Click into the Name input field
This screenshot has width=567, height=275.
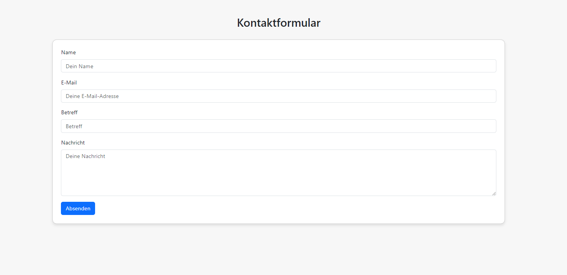coord(278,66)
